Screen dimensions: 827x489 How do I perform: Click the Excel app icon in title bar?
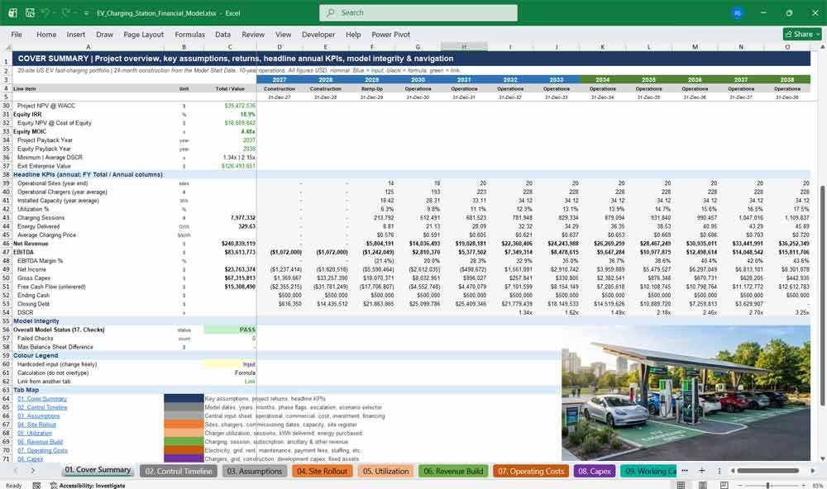(x=12, y=12)
